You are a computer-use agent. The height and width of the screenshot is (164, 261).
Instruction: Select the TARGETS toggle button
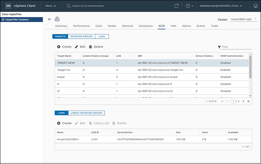tap(60, 37)
